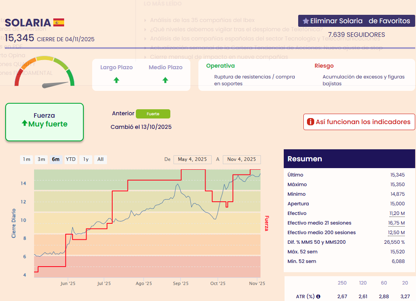This screenshot has width=416, height=301.
Task: Open 'Así funcionan los indicadores' explanation
Action: [x=359, y=122]
